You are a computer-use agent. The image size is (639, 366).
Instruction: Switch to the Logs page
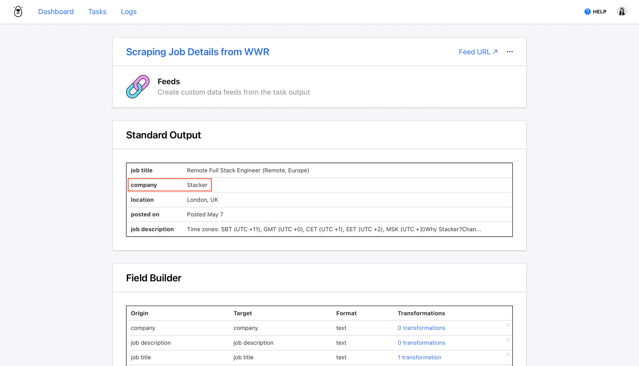pos(129,11)
